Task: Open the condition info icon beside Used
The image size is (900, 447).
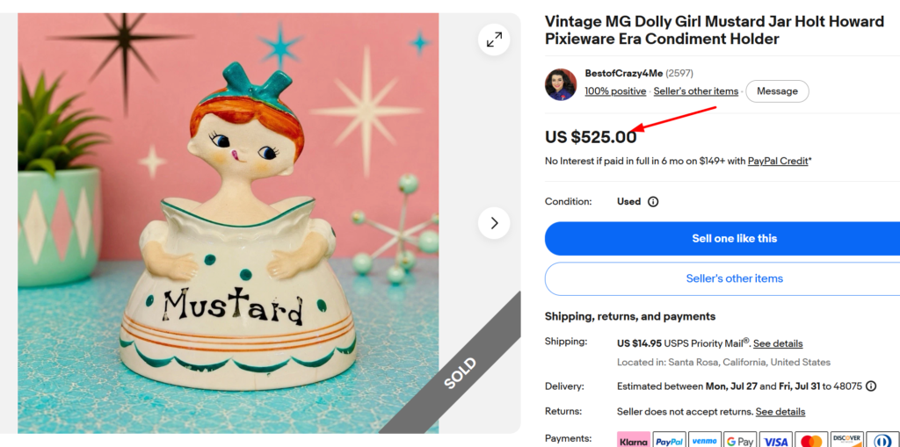Action: pos(653,202)
